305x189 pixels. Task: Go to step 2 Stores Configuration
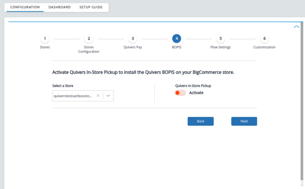point(89,39)
